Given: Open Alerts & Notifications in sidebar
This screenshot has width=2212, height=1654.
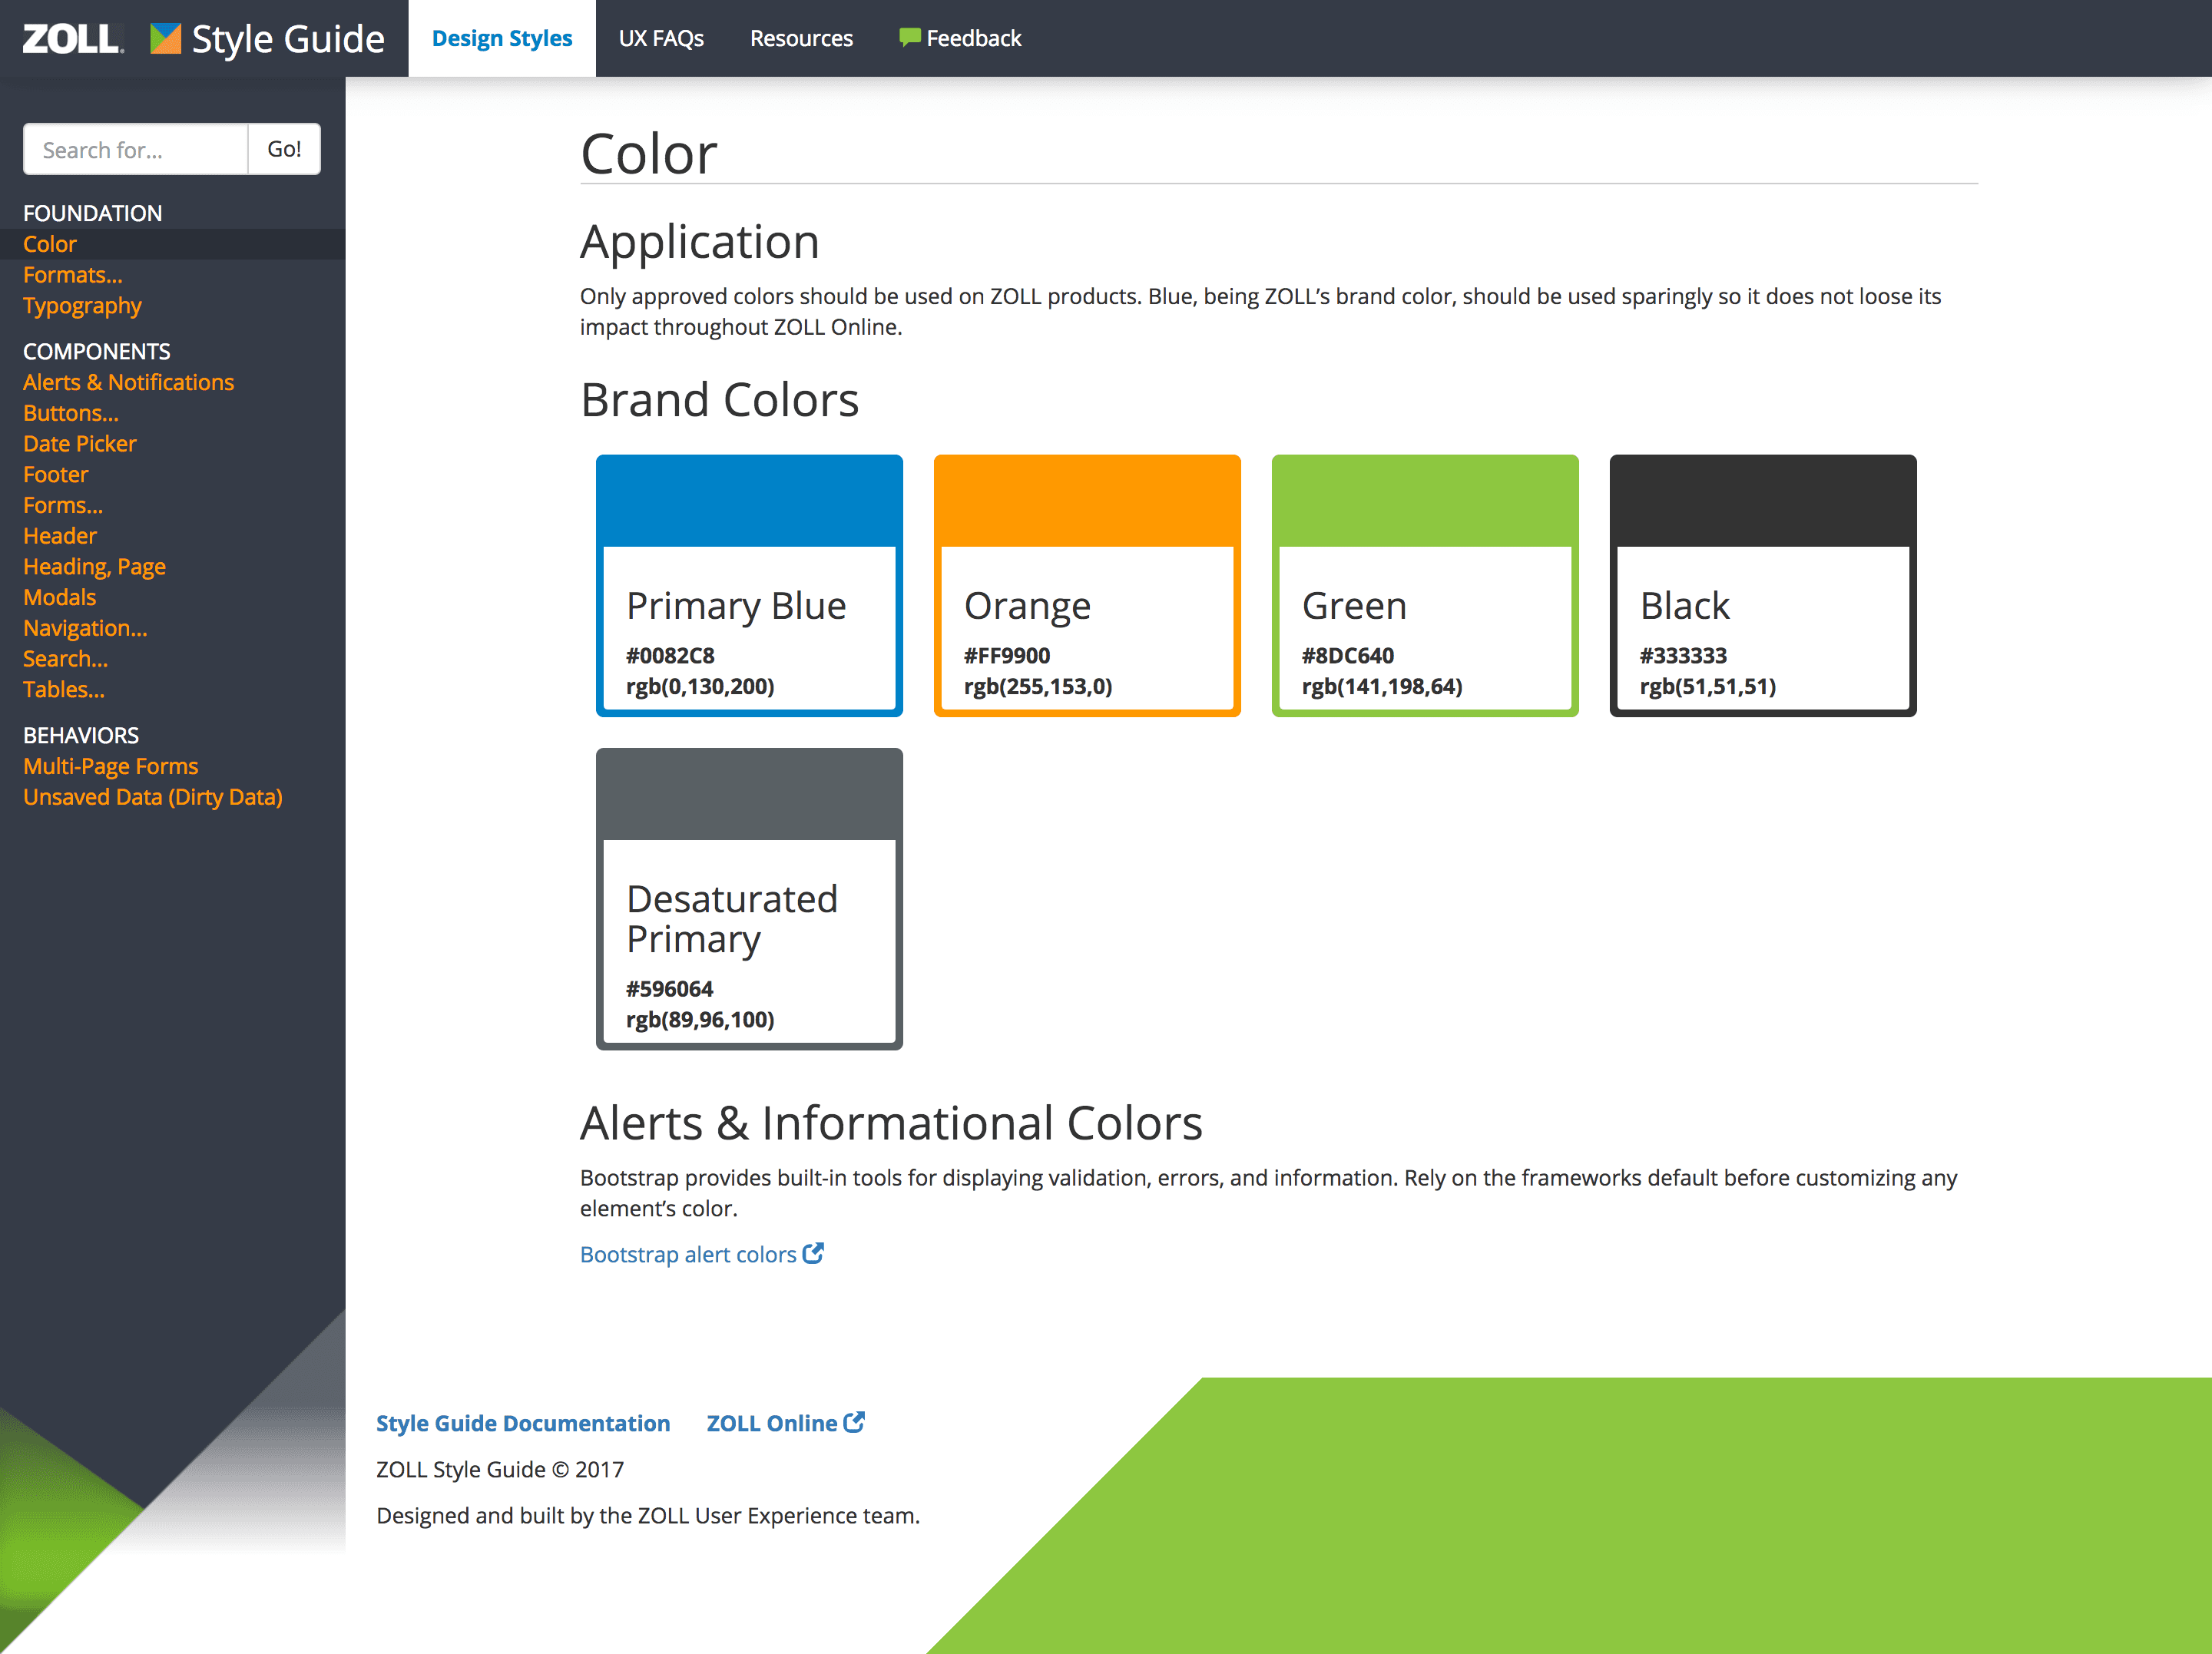Looking at the screenshot, I should (128, 382).
